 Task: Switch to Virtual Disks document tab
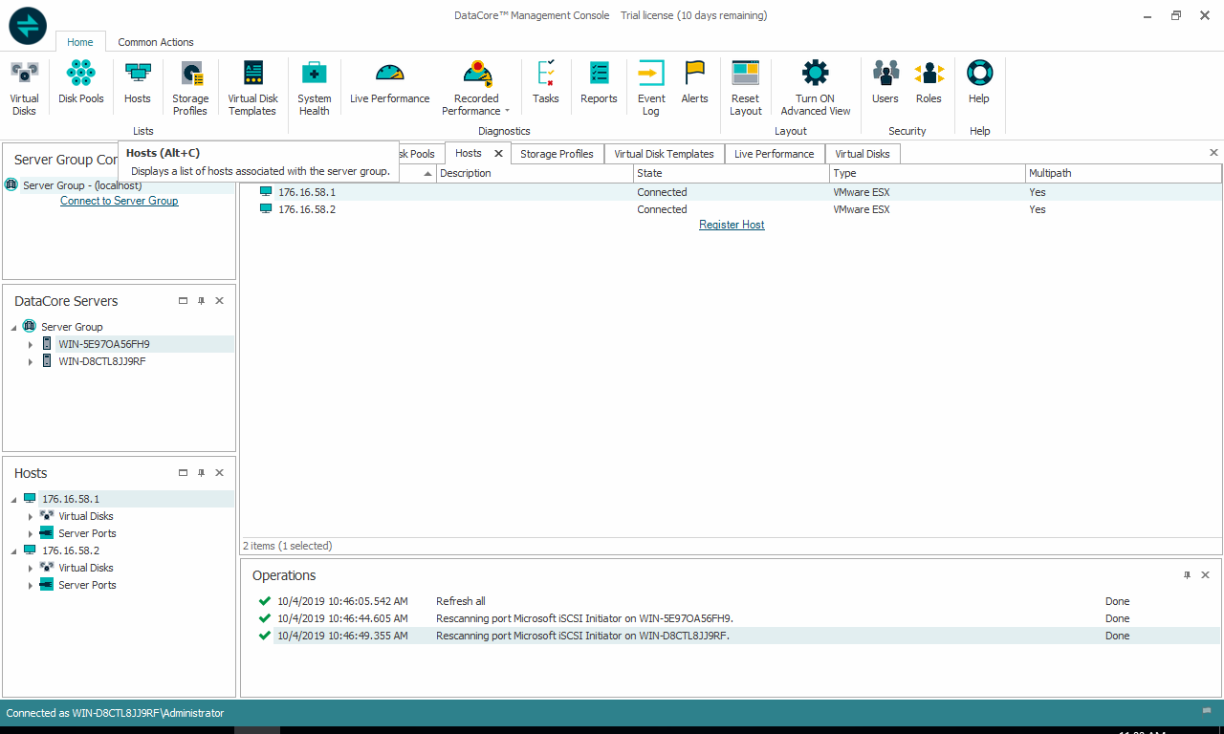(863, 154)
